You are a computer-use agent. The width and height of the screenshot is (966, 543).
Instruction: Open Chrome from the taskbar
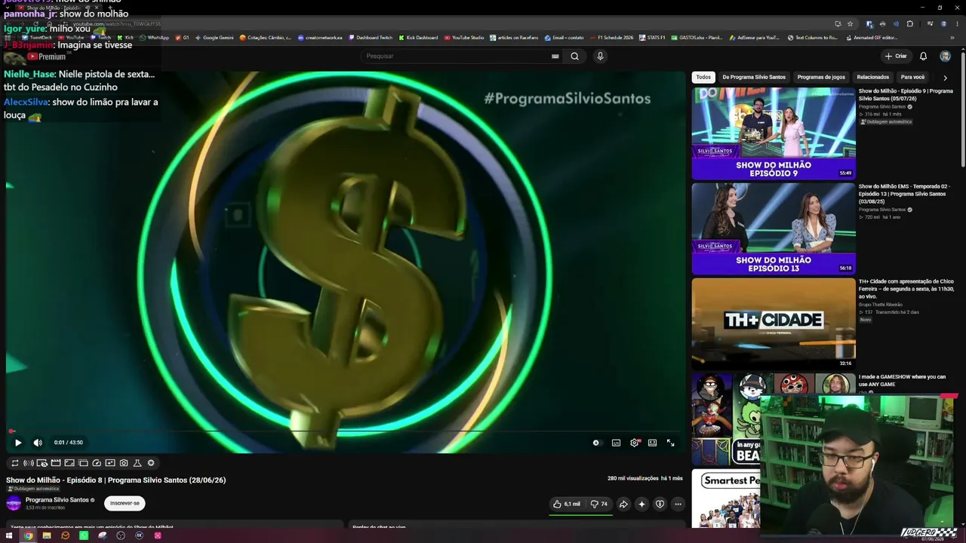coord(28,535)
